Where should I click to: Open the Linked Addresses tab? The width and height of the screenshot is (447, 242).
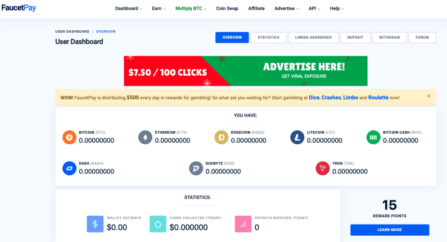[313, 38]
